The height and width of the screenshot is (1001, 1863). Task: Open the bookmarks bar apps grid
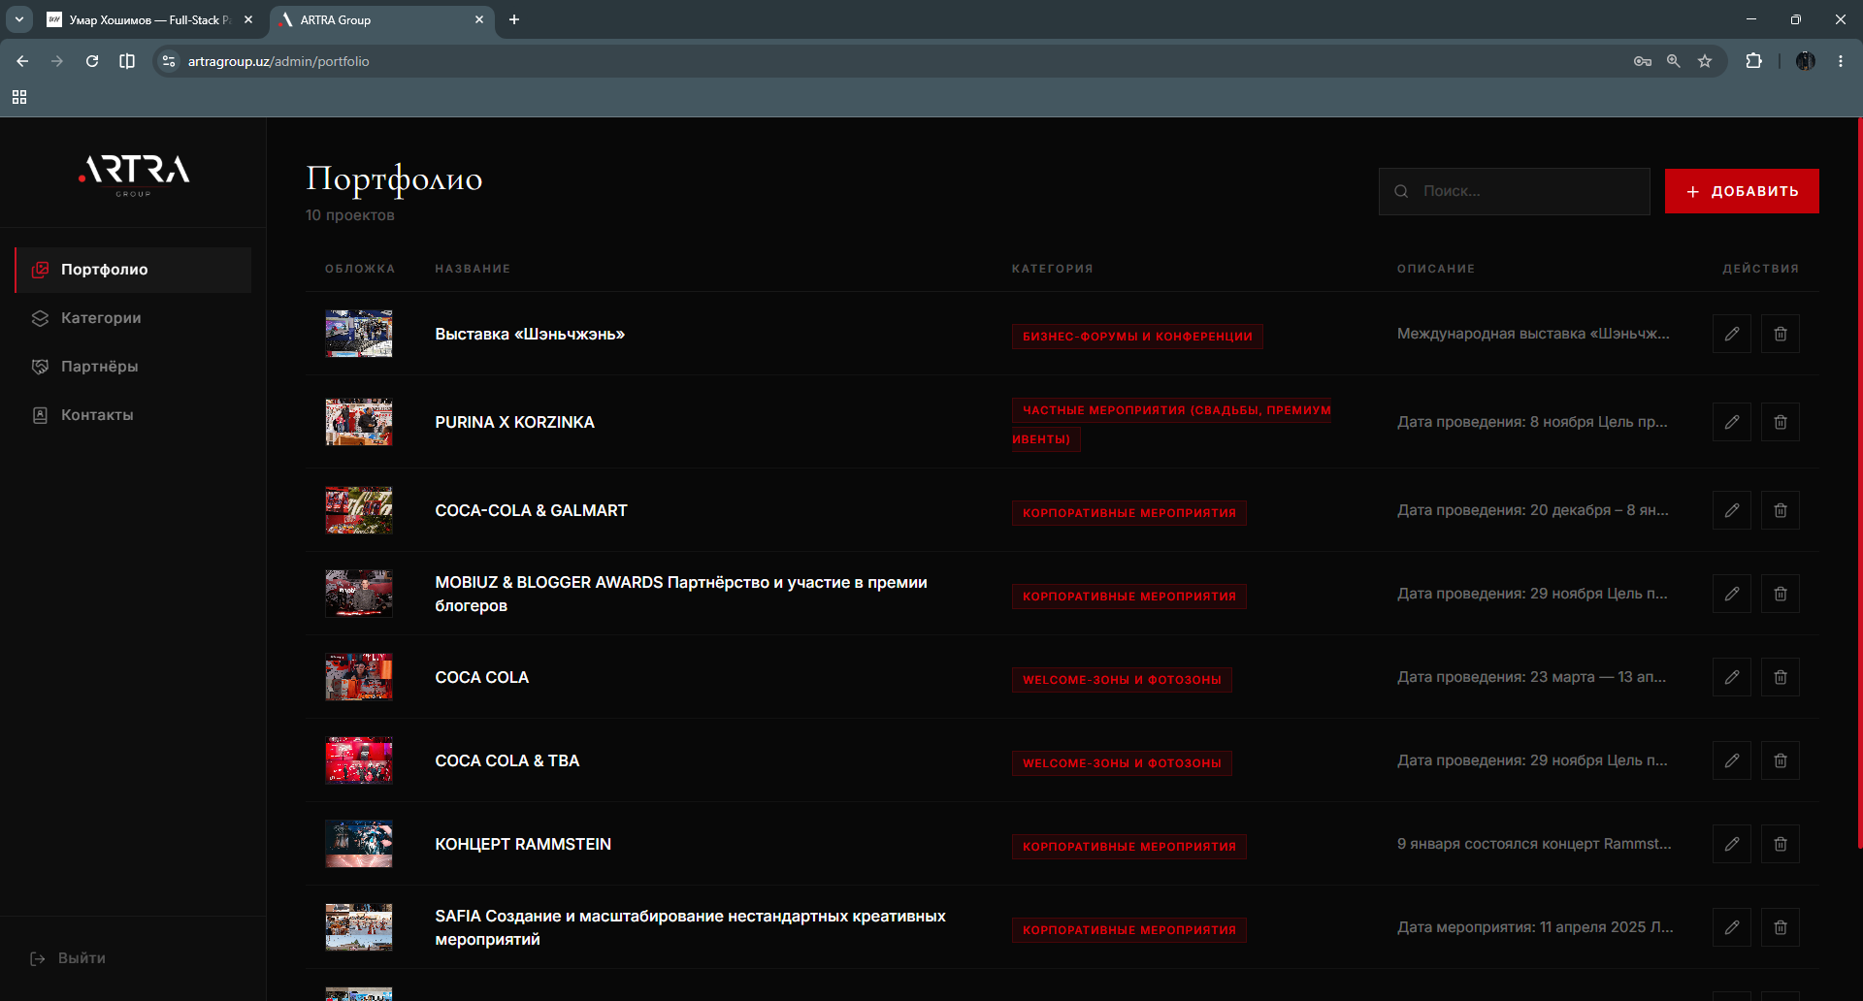click(x=19, y=97)
